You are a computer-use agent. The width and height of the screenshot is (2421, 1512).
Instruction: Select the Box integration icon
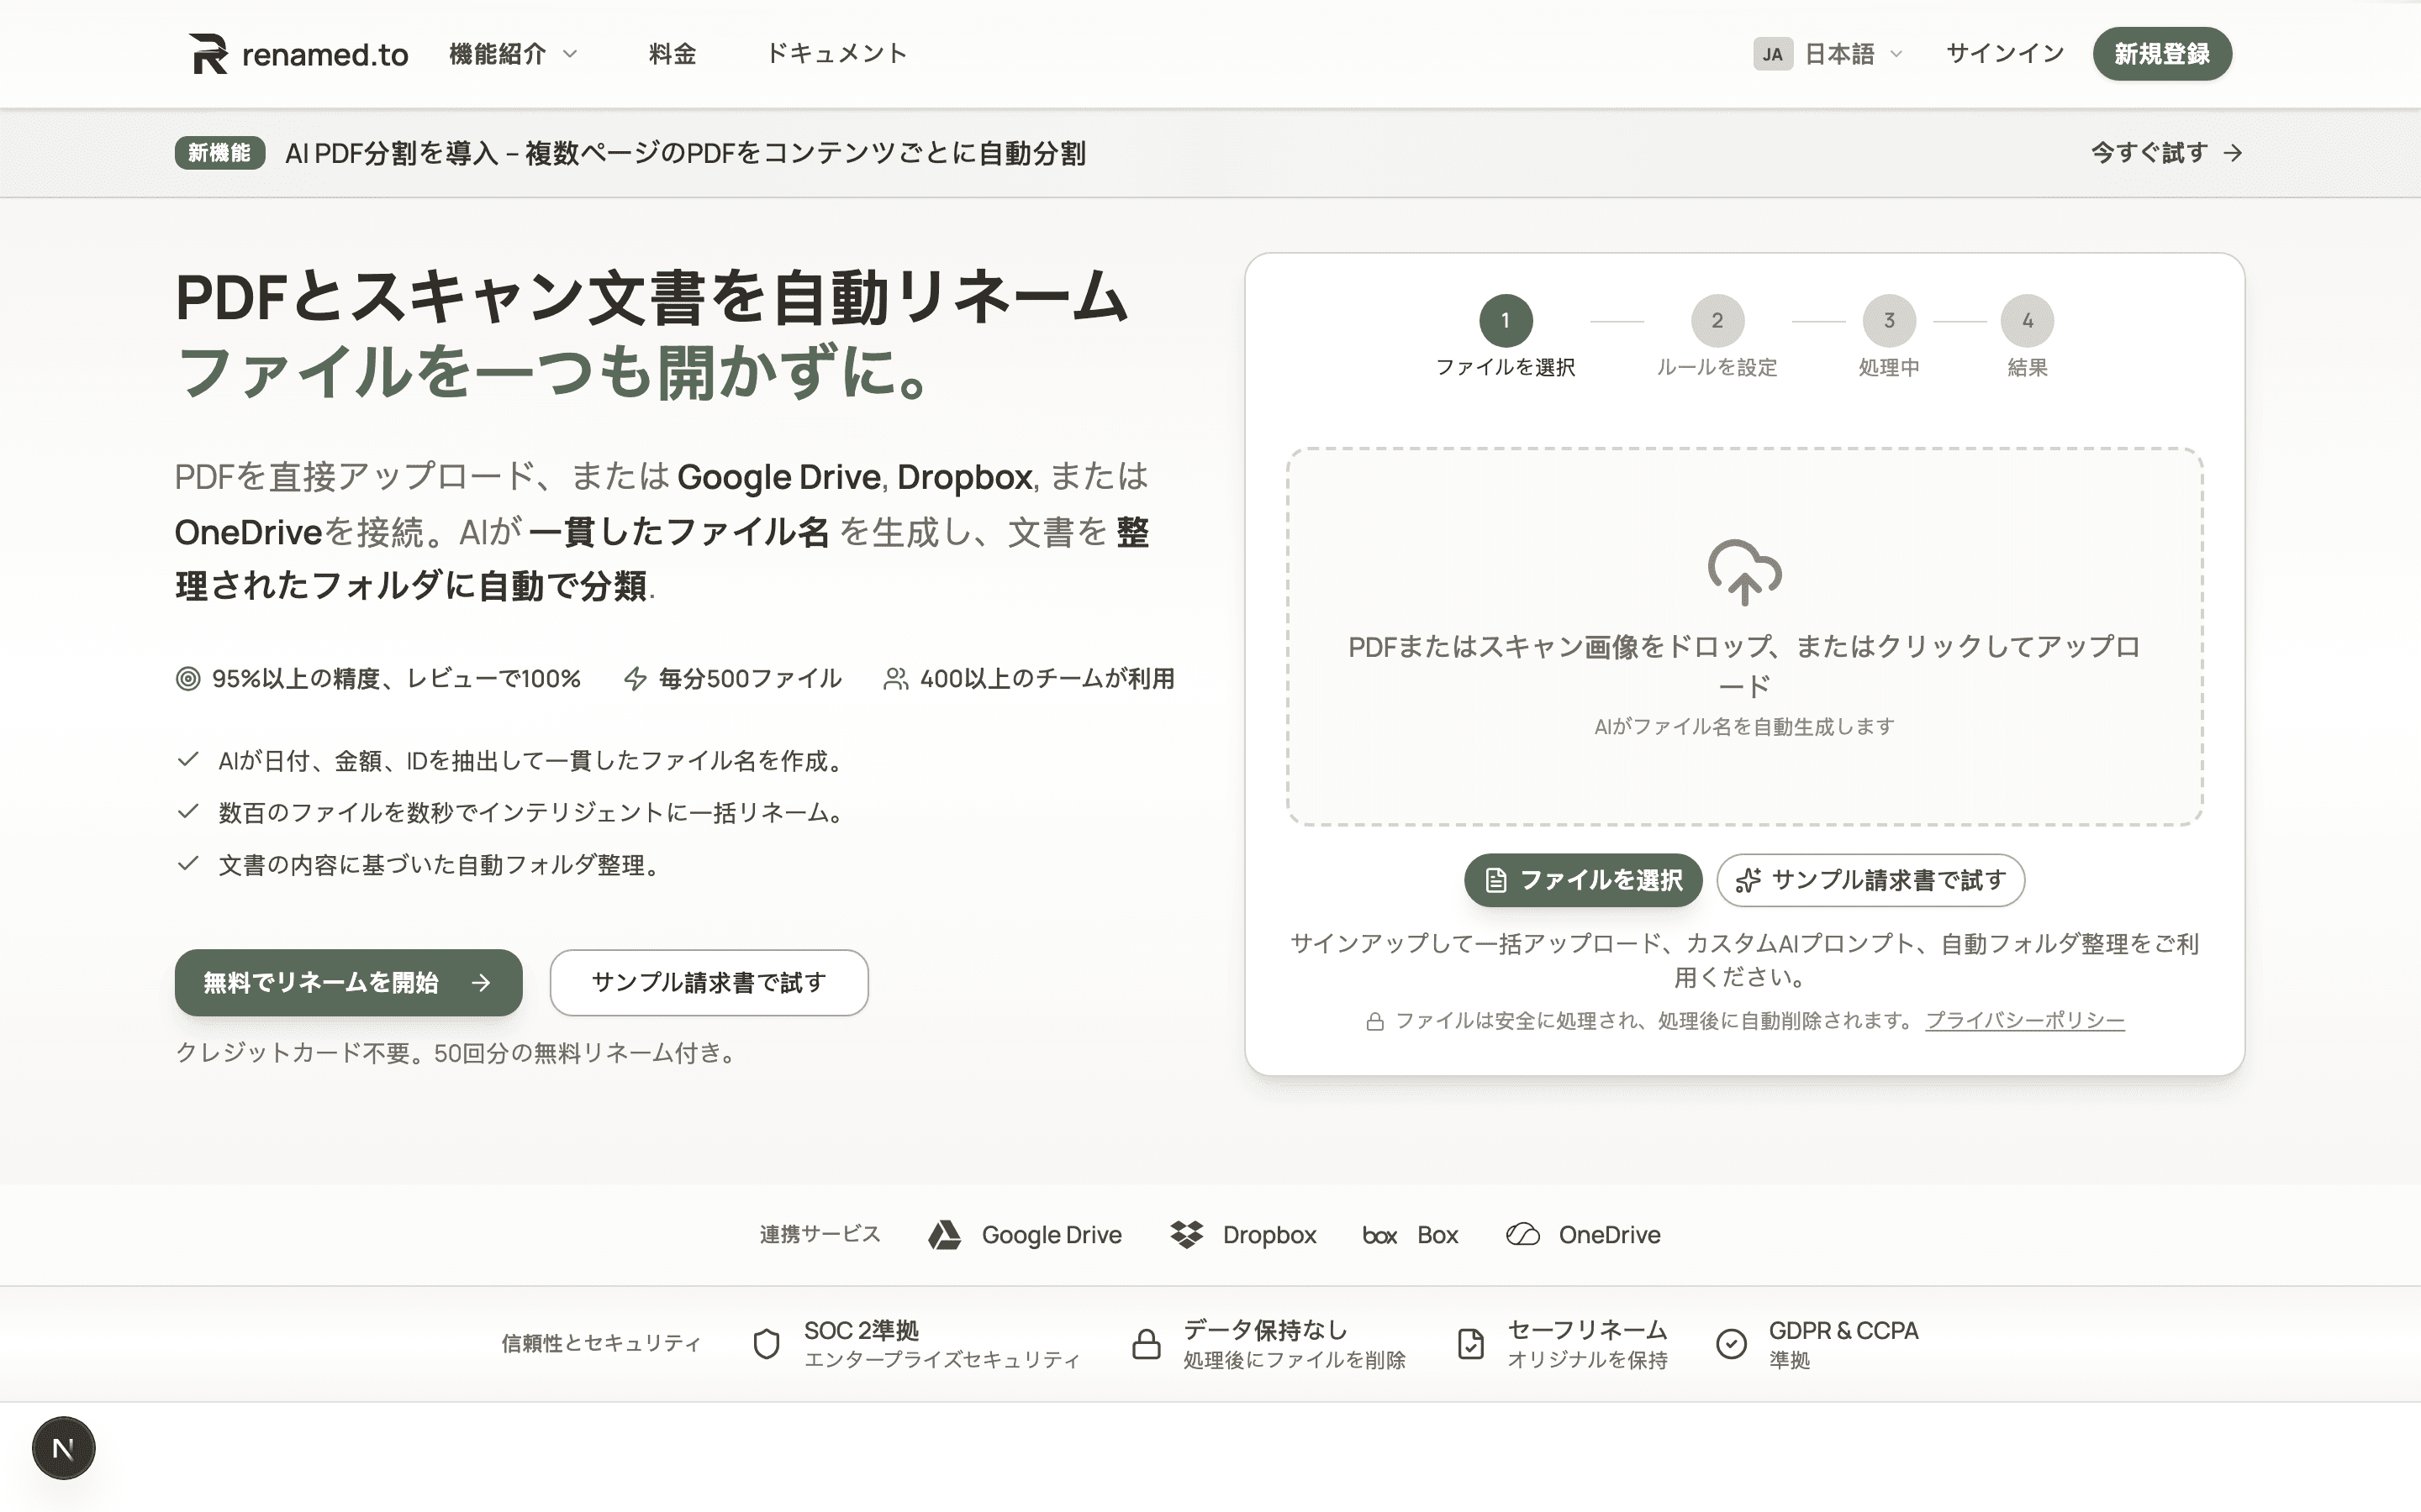click(x=1379, y=1235)
